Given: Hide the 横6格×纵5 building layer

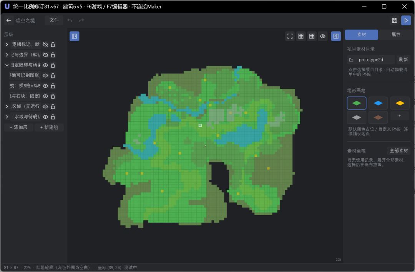Looking at the screenshot, I should [45, 86].
